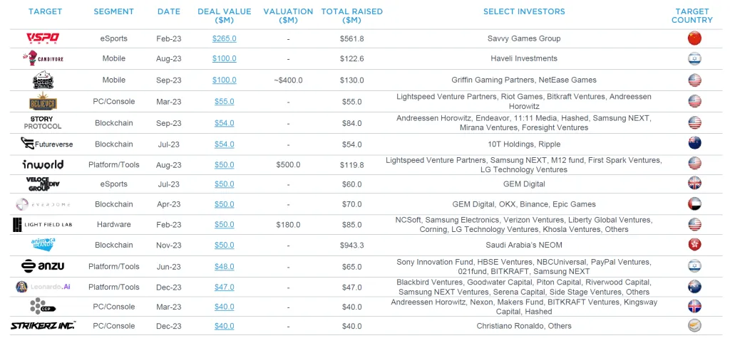This screenshot has width=730, height=338.
Task: Click the $180.0 valuation cell
Action: pyautogui.click(x=288, y=225)
